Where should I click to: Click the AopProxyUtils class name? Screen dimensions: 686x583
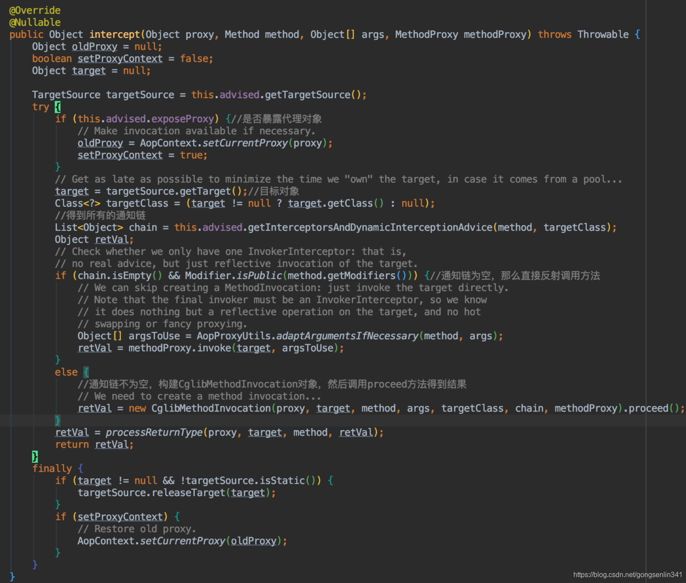click(x=234, y=336)
